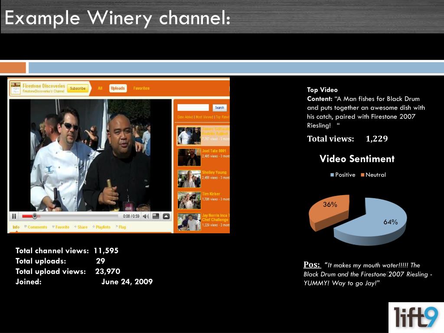Sort videos by Date Added
This screenshot has height=333, width=444.
185,117
